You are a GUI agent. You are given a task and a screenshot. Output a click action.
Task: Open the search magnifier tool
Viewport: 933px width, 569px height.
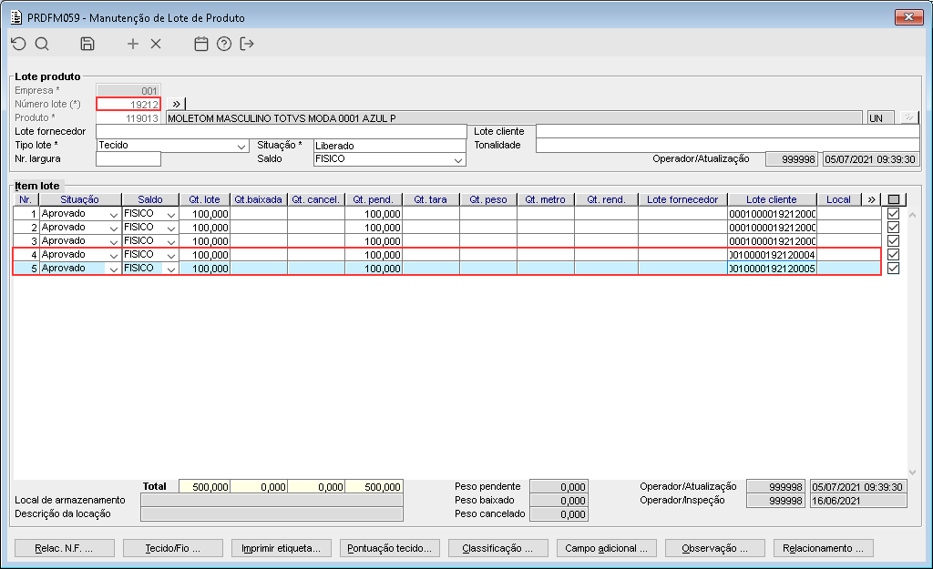click(42, 44)
